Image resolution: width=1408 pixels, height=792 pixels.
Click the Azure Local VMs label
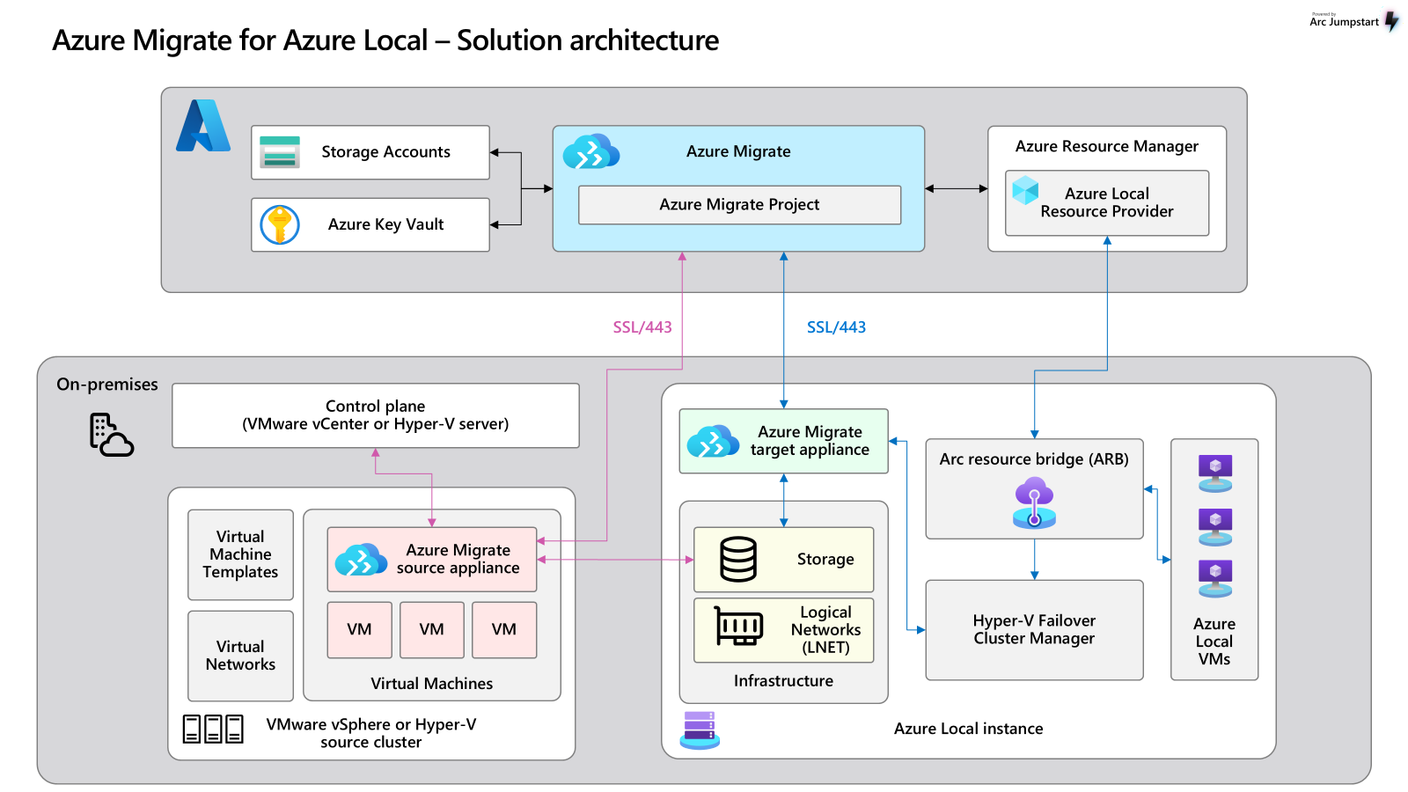[x=1214, y=642]
